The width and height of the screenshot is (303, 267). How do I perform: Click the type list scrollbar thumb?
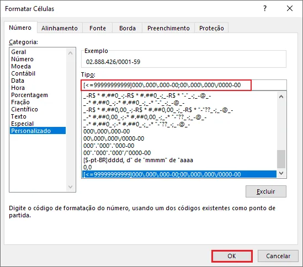tap(281, 159)
